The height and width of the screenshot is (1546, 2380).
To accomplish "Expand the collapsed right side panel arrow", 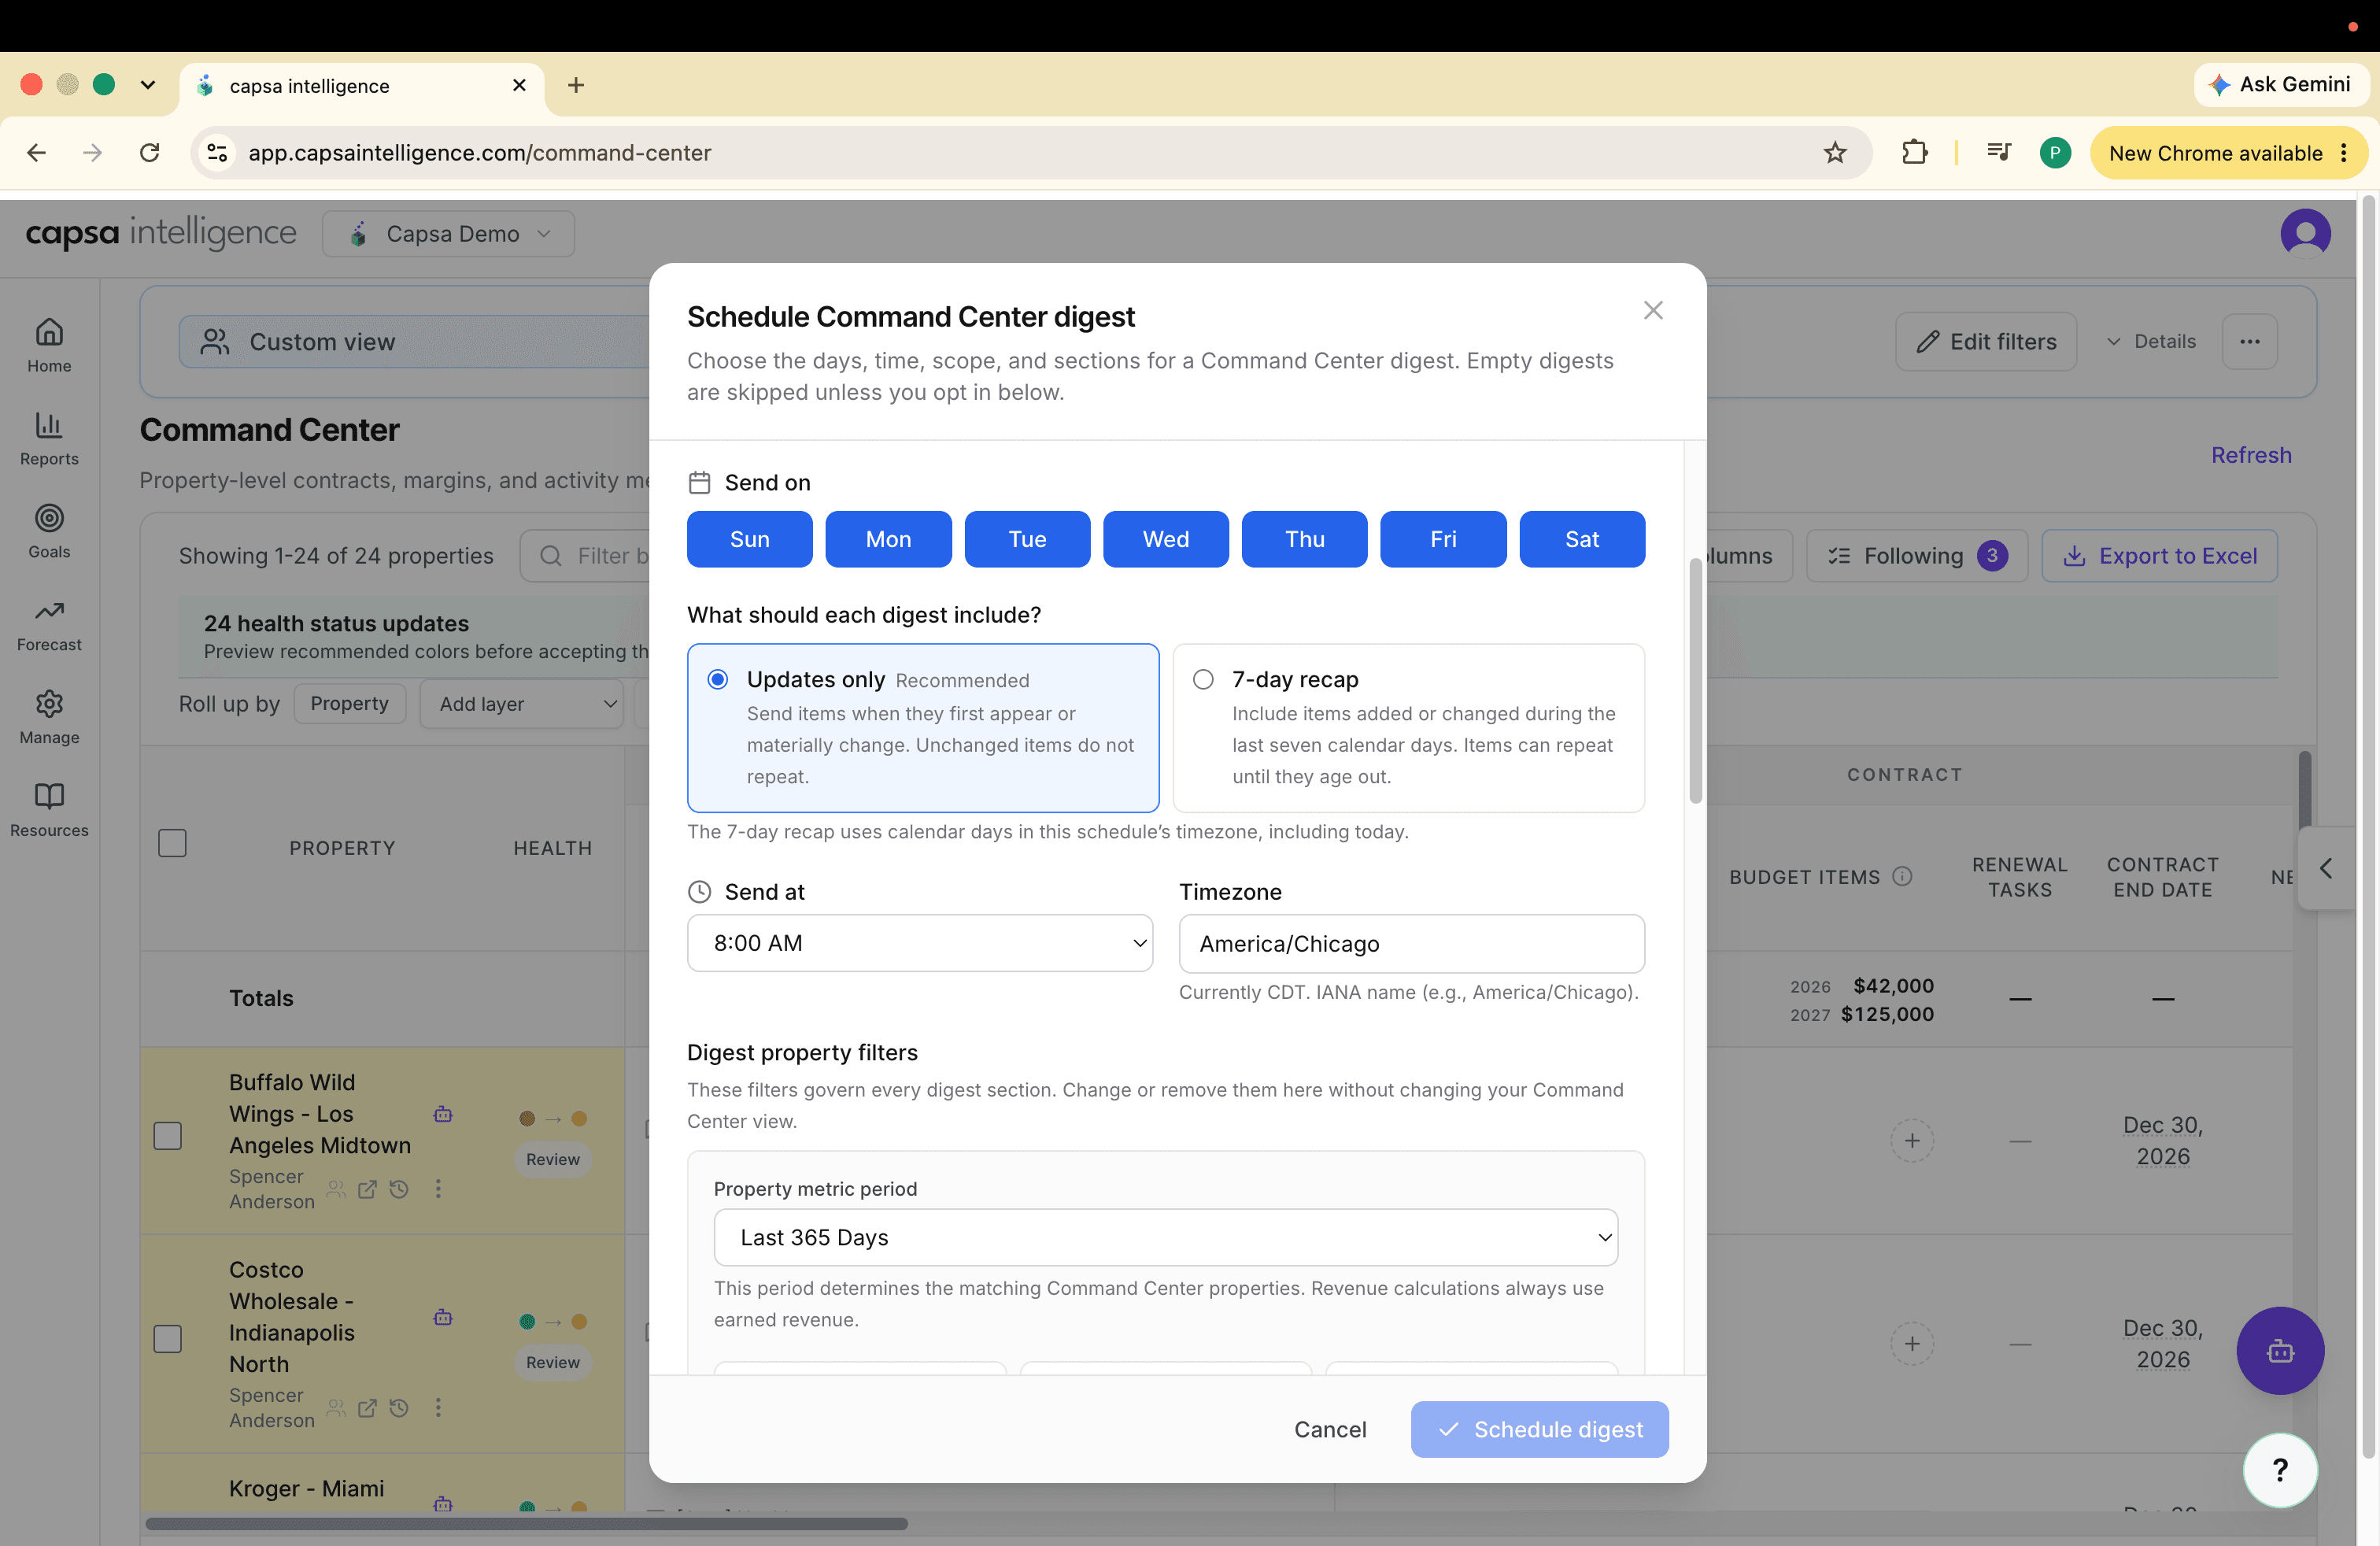I will pyautogui.click(x=2326, y=868).
